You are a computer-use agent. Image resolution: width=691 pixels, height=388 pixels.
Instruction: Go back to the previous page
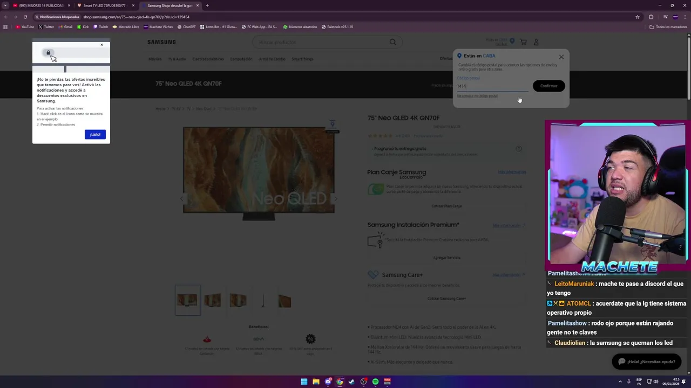pos(5,17)
